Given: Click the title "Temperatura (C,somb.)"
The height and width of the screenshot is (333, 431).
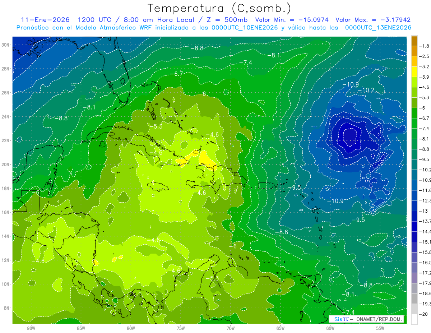Looking at the screenshot, I should (219, 8).
